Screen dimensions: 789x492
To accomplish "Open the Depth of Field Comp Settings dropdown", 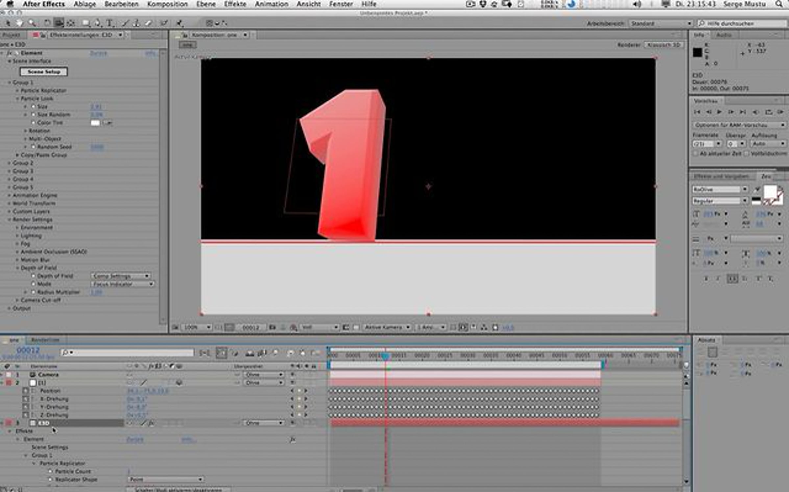I will click(121, 276).
